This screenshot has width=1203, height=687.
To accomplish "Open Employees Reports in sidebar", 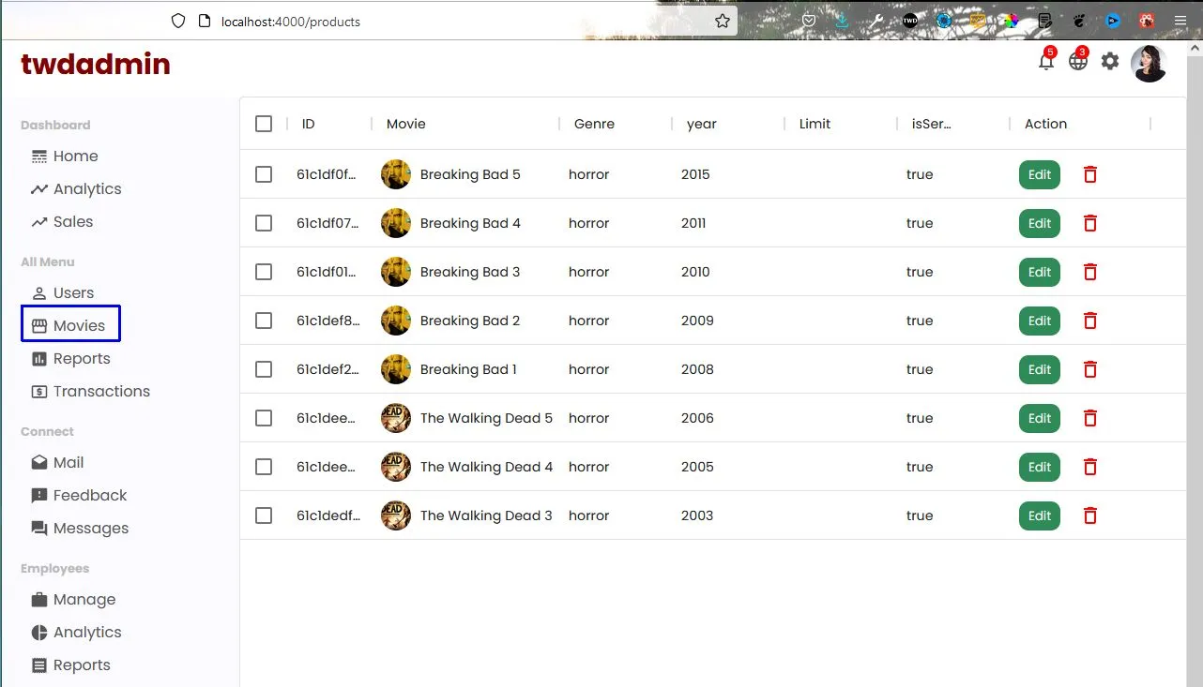I will (x=70, y=665).
